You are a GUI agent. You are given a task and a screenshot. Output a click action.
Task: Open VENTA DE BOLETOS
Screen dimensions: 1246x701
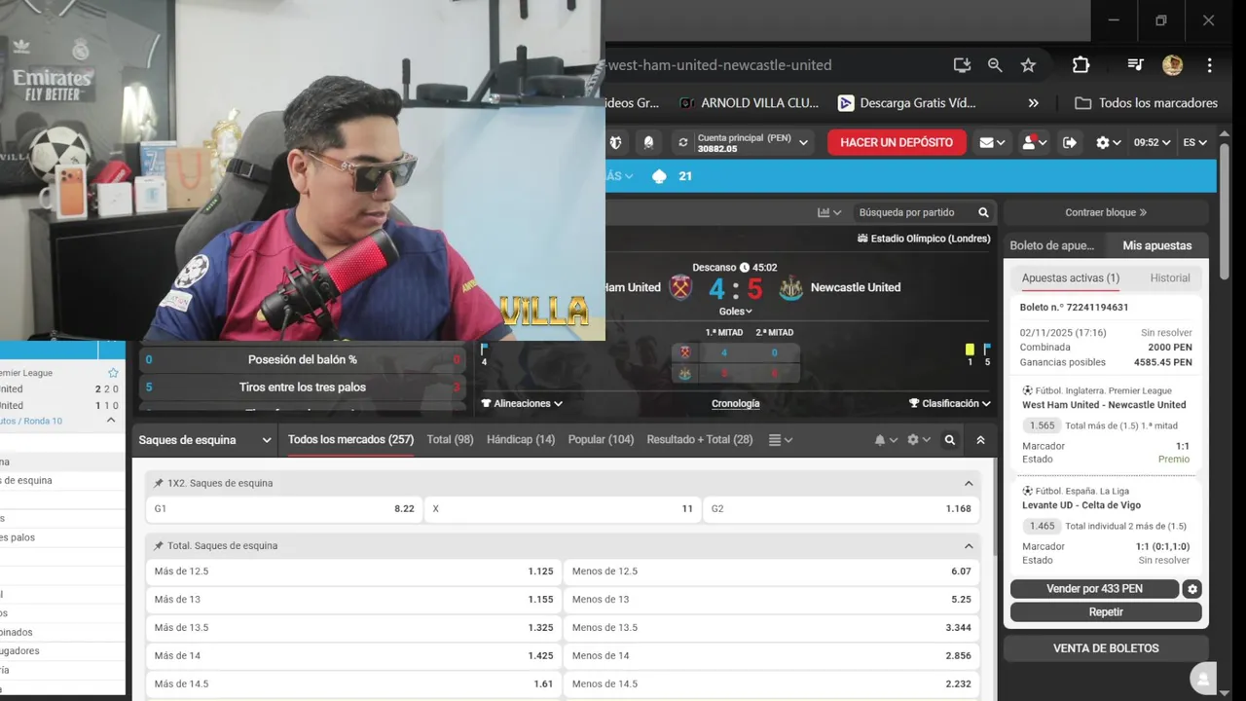pyautogui.click(x=1106, y=648)
